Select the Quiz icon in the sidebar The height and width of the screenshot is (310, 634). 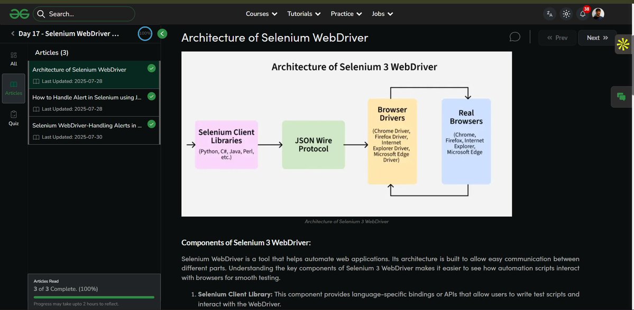tap(13, 115)
